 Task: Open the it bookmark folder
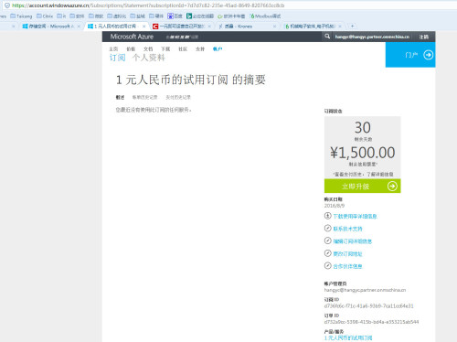click(61, 16)
